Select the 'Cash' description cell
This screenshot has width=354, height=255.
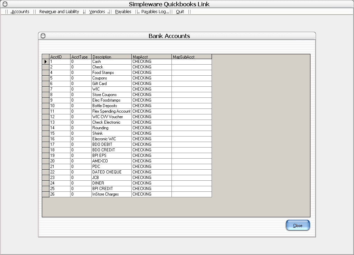coord(112,62)
